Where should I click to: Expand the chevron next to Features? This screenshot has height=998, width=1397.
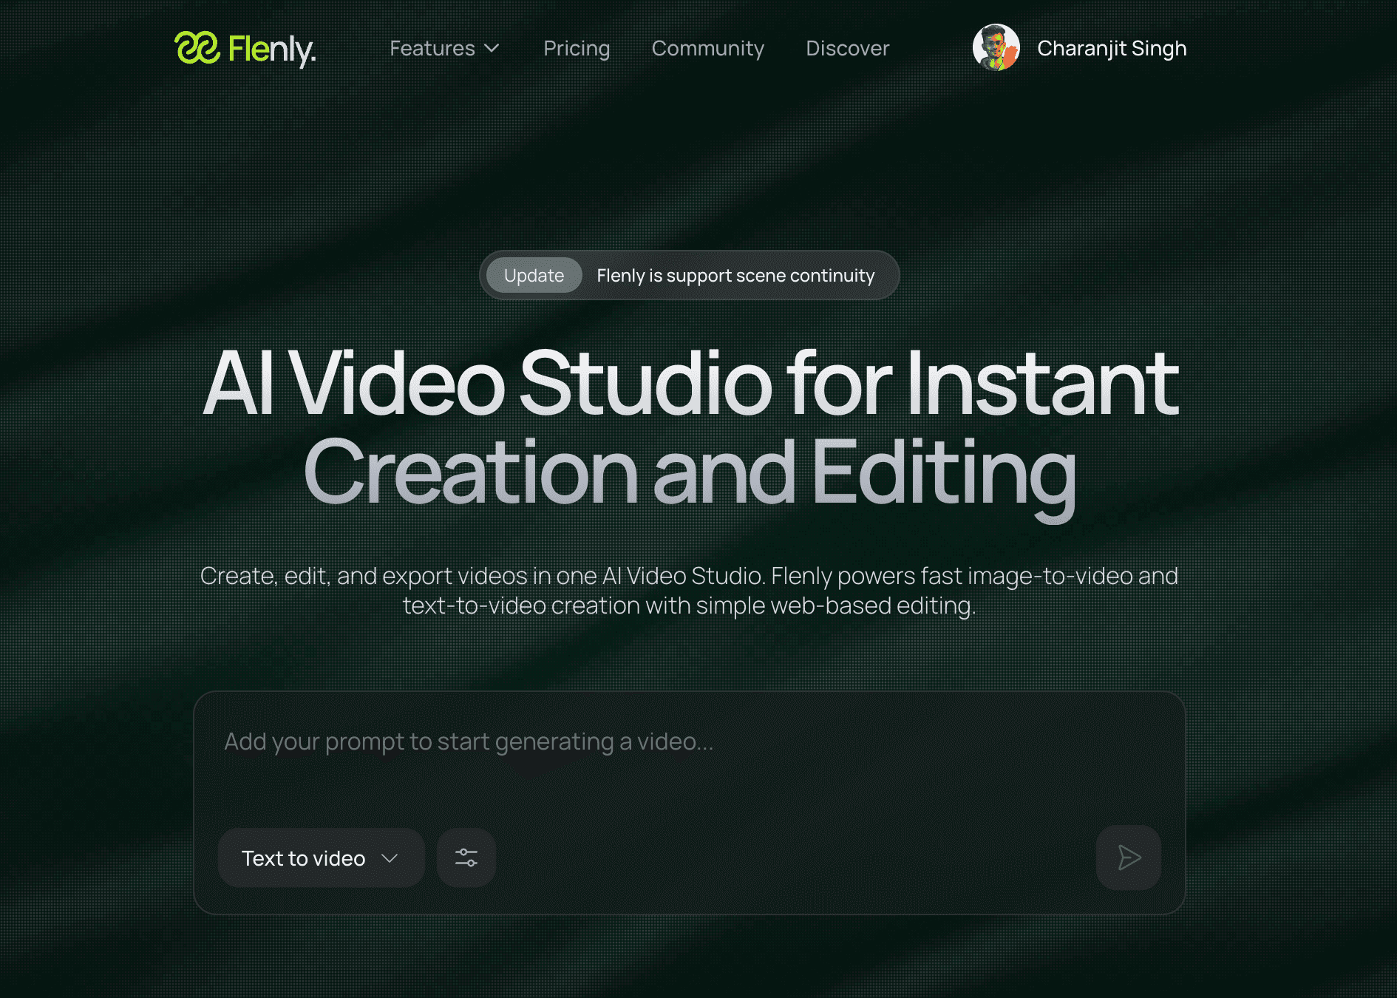492,49
